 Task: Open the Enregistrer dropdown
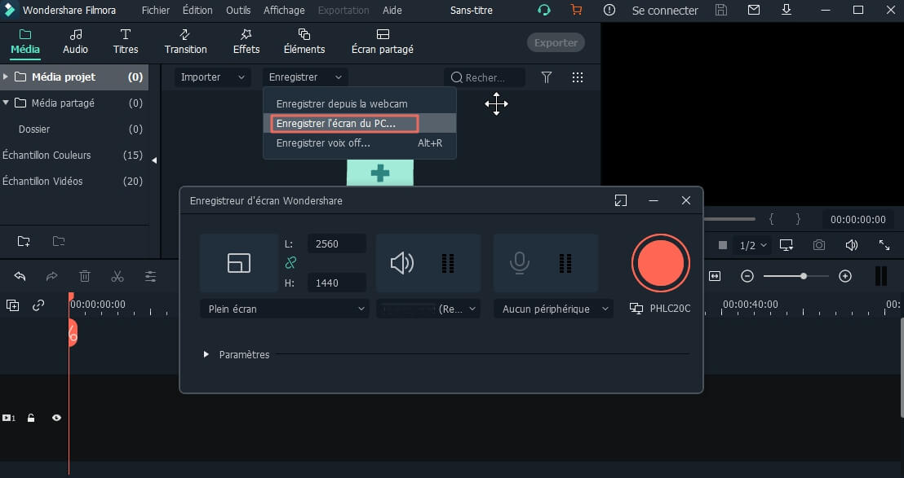(306, 77)
